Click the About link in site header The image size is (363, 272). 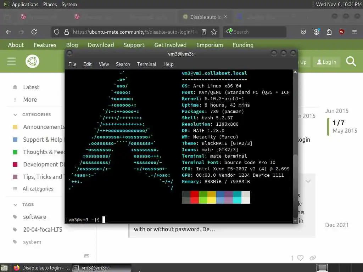click(x=16, y=45)
